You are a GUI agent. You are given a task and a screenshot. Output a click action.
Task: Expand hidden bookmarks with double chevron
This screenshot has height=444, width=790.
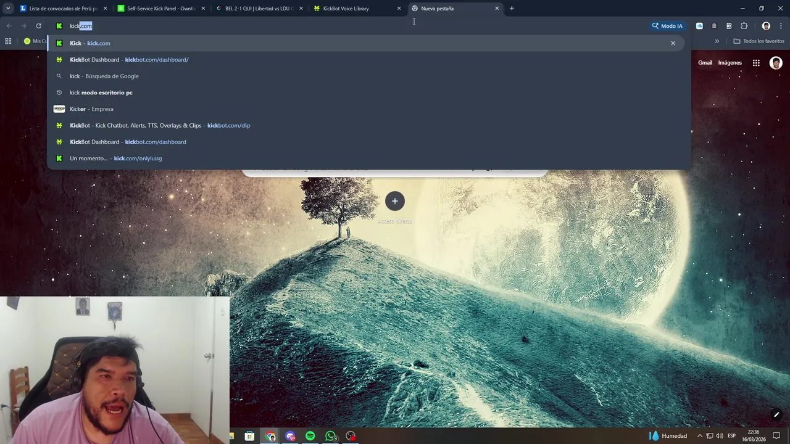(717, 41)
